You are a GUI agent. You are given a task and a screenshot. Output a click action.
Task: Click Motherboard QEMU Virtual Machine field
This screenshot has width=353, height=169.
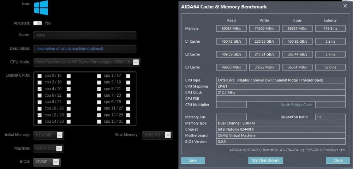coord(281,135)
